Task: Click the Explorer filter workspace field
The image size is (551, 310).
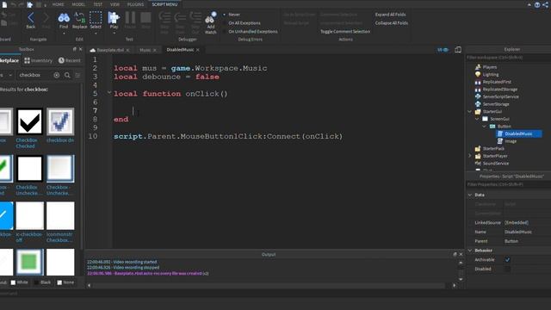Action: click(508, 58)
